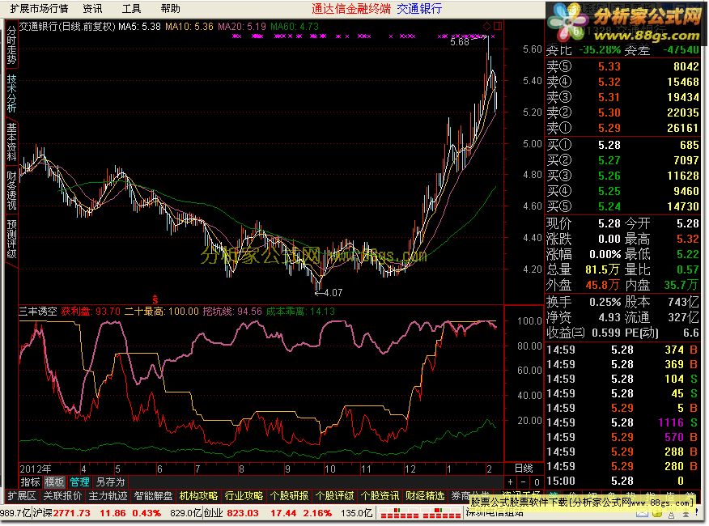Image resolution: width=709 pixels, height=526 pixels.
Task: Open the 帮助 menu
Action: tap(170, 9)
